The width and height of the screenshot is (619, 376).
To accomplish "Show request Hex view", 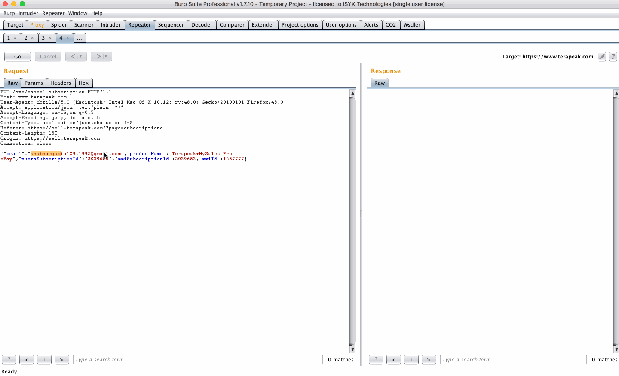I will pos(83,83).
